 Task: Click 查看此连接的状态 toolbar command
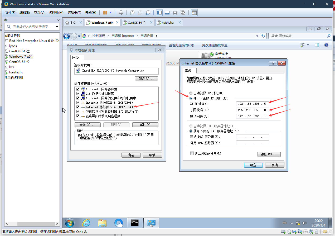click(x=182, y=45)
